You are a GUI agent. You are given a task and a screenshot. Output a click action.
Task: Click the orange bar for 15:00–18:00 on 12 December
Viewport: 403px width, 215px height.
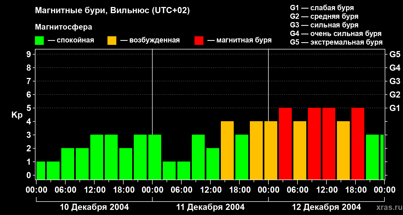(x=343, y=150)
